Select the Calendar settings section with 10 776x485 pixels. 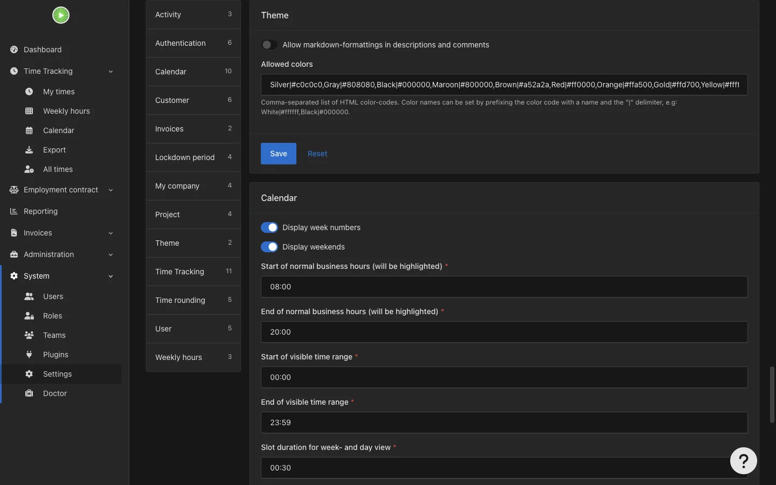click(193, 72)
